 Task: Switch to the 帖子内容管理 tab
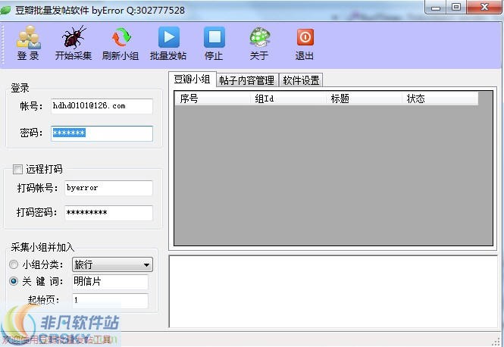pyautogui.click(x=246, y=80)
